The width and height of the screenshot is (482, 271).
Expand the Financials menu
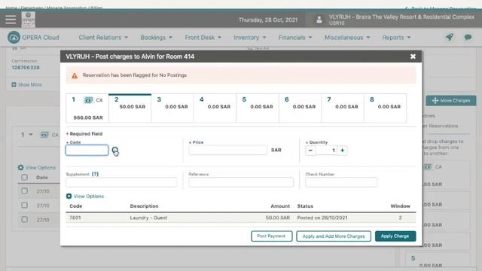pos(295,38)
